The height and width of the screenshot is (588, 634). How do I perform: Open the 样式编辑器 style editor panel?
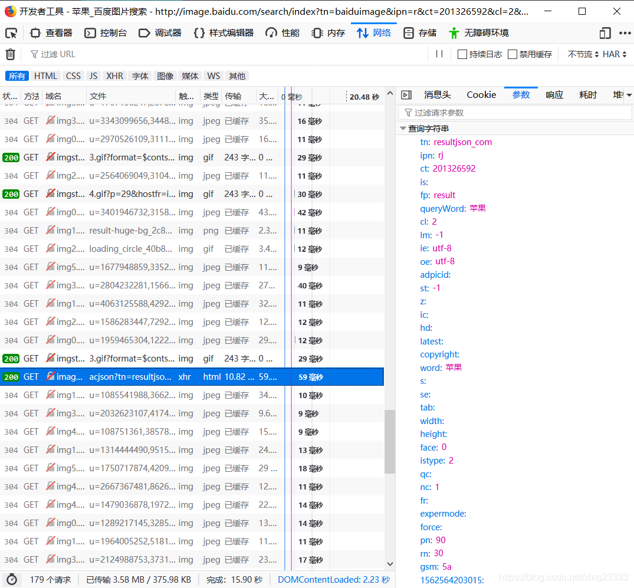click(x=224, y=33)
